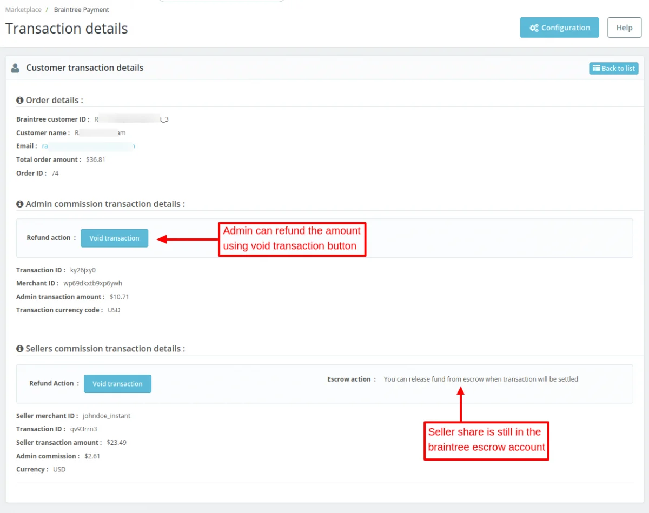
Task: Click the escrow action settlement message
Action: 481,379
